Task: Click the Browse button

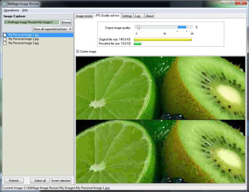Action: click(66, 22)
